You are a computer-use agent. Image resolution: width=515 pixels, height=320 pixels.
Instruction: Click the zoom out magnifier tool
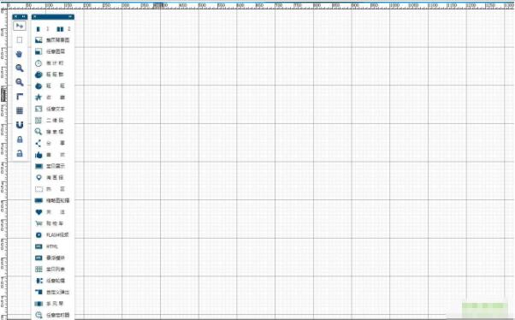click(20, 82)
